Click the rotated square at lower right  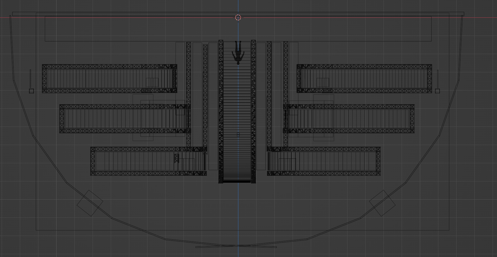382,203
